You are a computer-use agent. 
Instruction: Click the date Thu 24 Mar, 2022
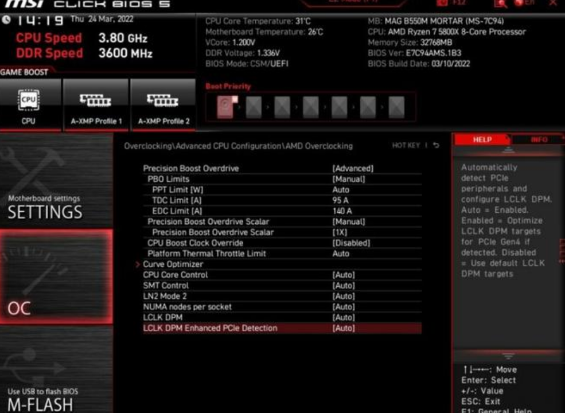coord(102,19)
